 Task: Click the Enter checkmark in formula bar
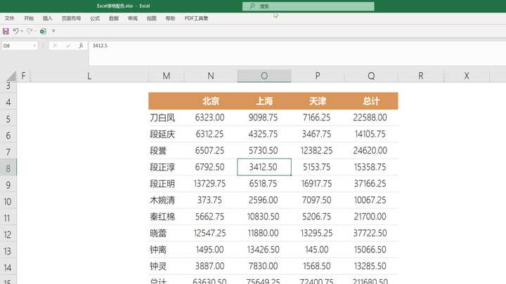(68, 46)
